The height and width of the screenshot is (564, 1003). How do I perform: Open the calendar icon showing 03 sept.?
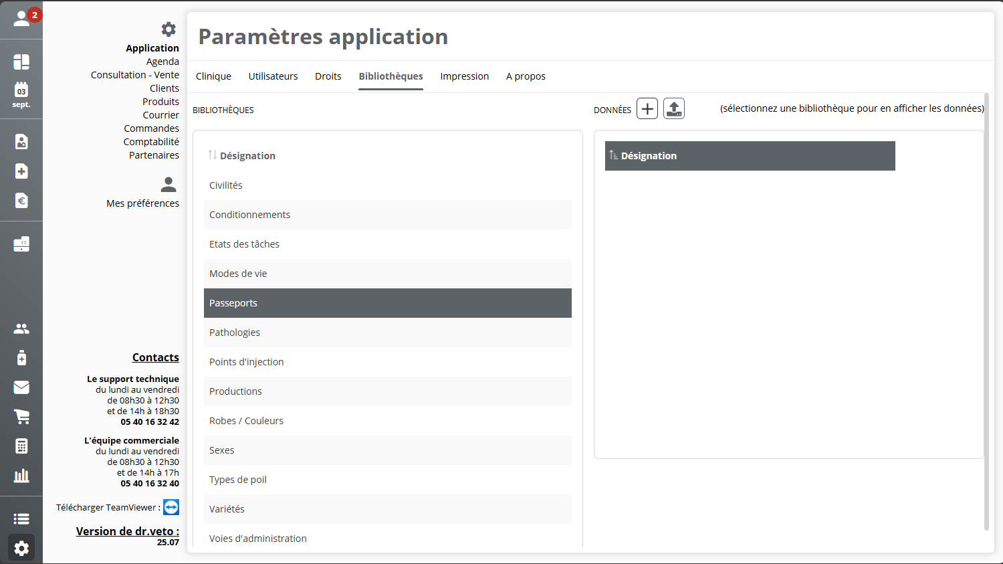[x=21, y=95]
